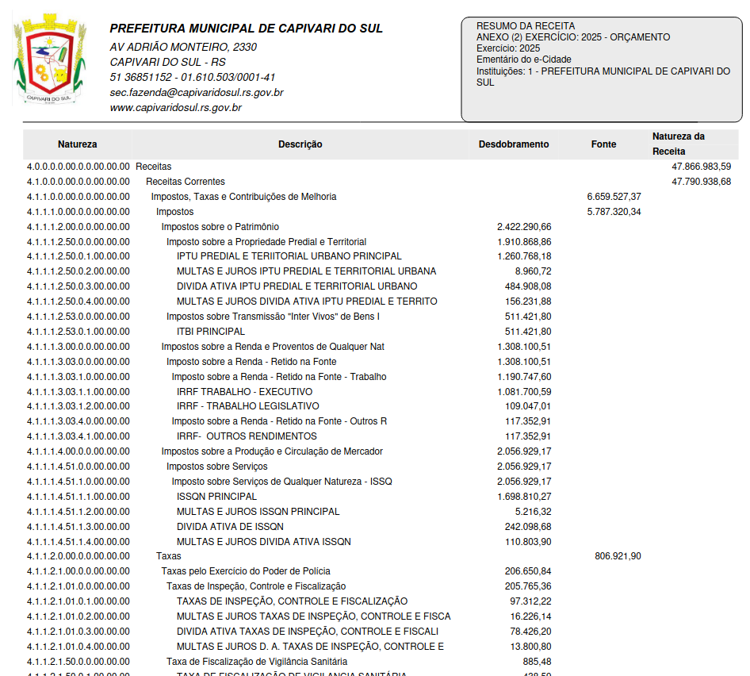Select the ITBI PRINCIPAL row
750x676 pixels.
(x=211, y=332)
